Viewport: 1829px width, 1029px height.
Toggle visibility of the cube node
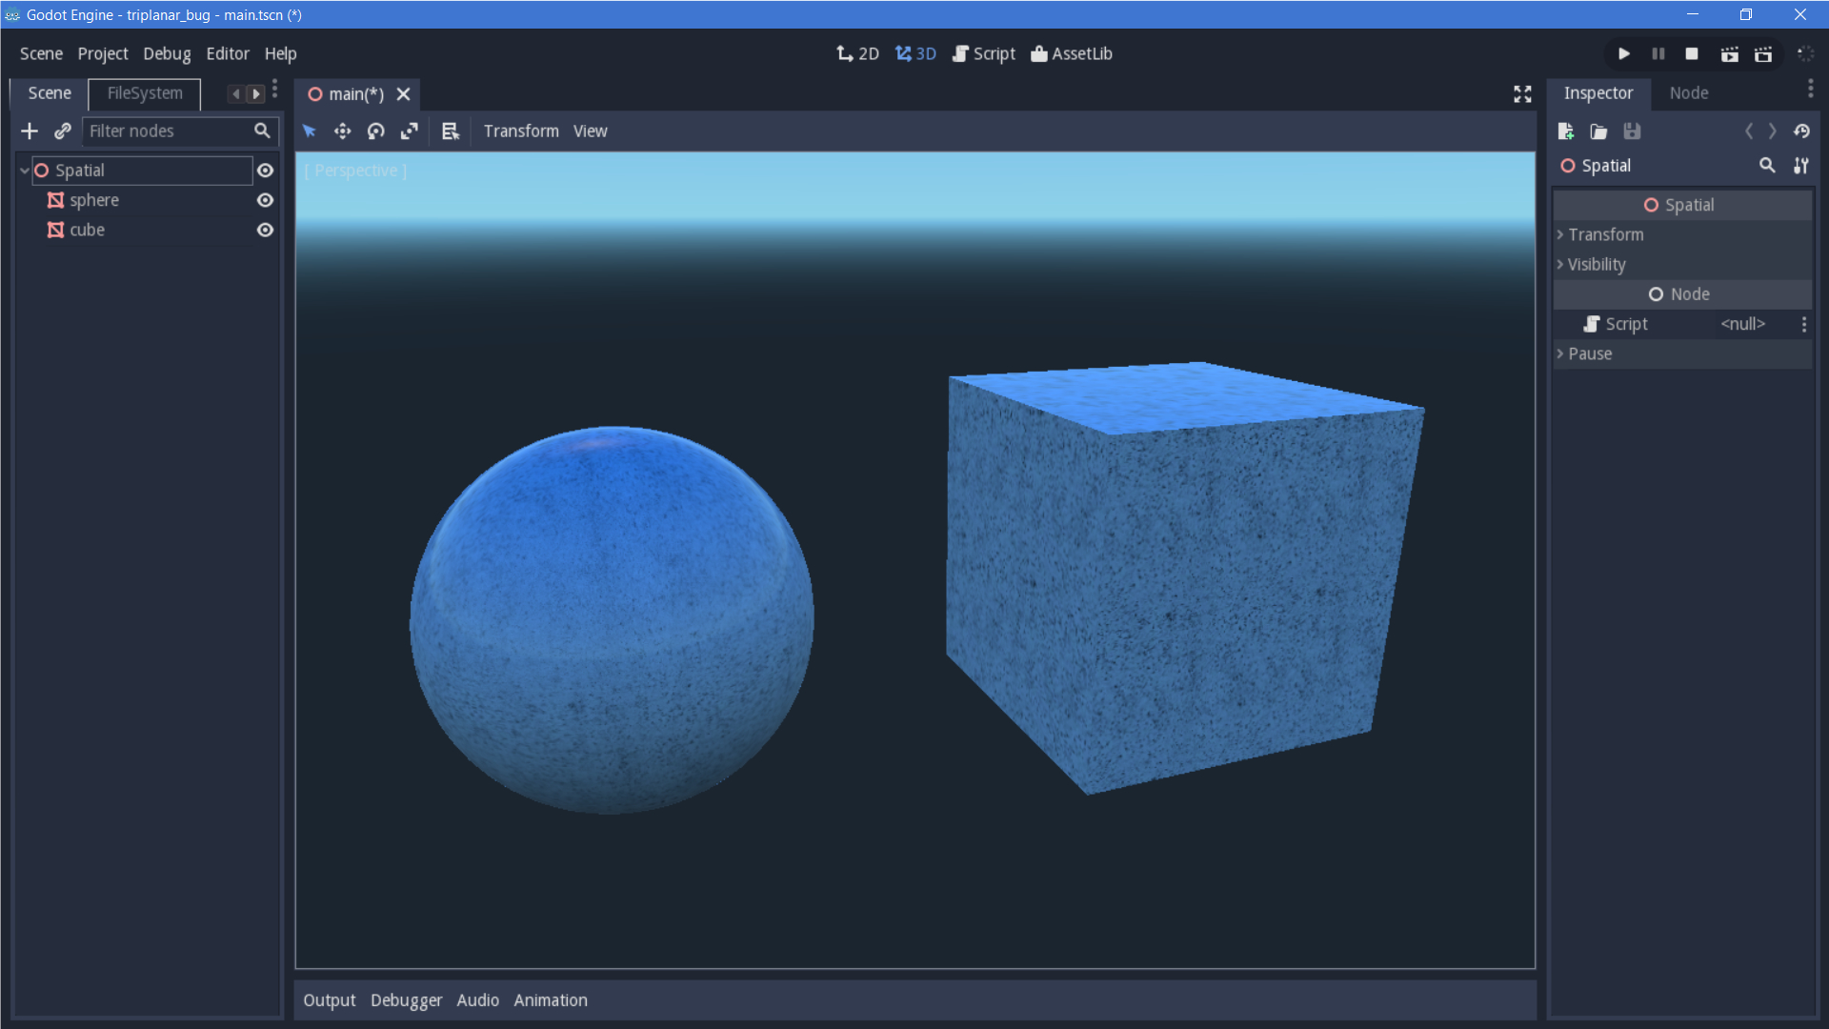265,230
